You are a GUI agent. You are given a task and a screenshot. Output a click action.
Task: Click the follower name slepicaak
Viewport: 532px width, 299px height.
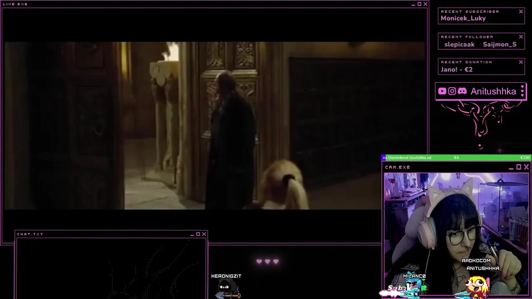coord(459,44)
